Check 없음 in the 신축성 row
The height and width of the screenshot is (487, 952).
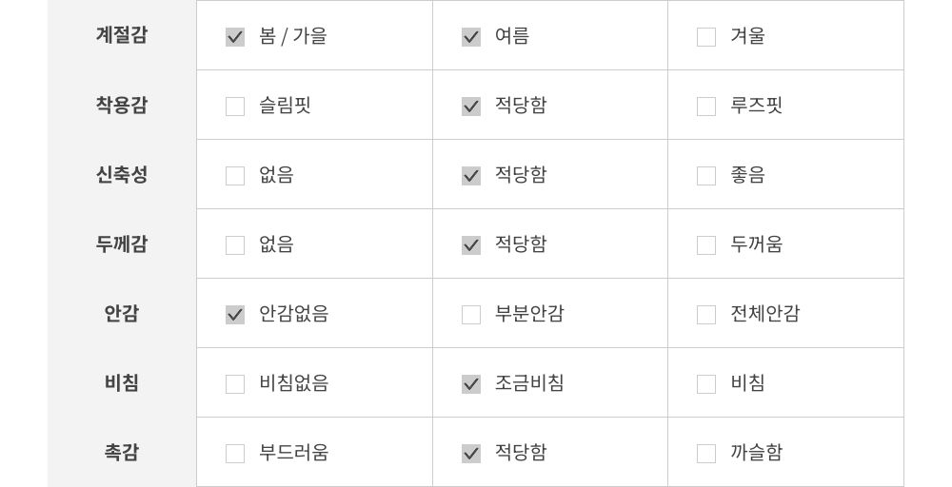pos(235,176)
